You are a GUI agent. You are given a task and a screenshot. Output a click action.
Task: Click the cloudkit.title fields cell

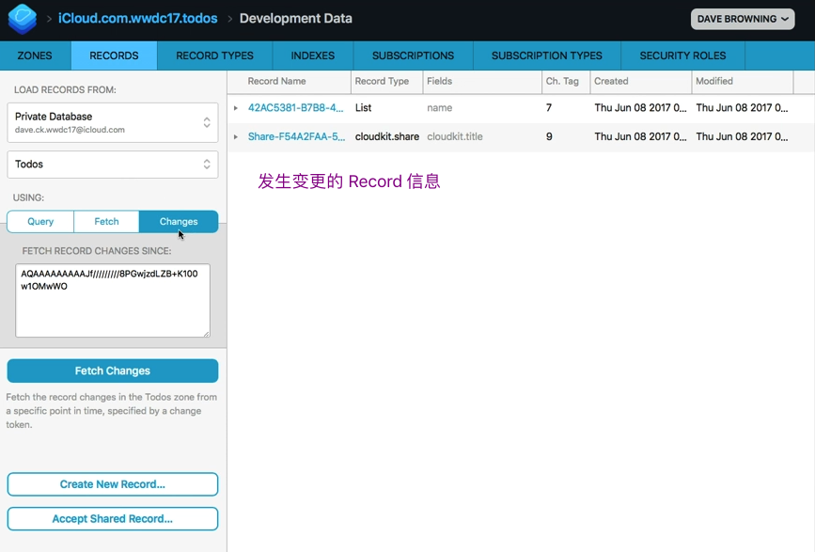click(x=455, y=136)
